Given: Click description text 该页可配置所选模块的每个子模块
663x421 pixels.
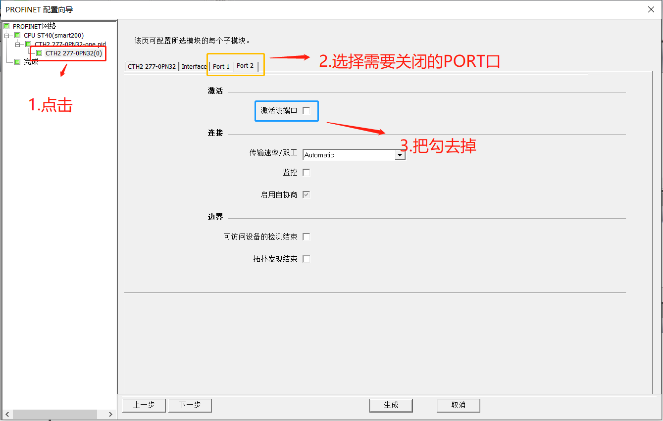Looking at the screenshot, I should [193, 41].
